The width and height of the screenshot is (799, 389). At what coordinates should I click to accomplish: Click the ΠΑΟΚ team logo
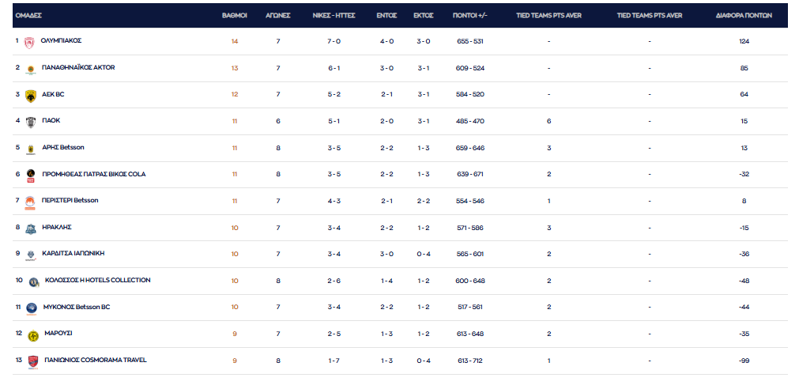[x=30, y=123]
